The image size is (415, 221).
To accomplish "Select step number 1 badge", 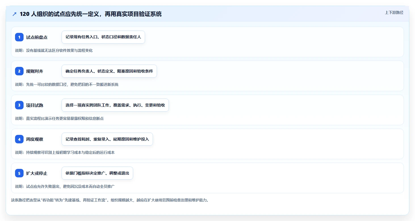I will tap(19, 37).
